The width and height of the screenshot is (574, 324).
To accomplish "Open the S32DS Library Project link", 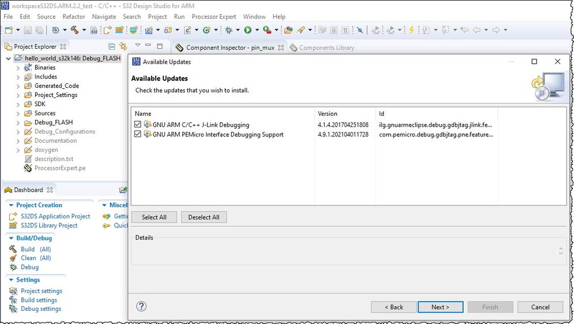I will (49, 225).
